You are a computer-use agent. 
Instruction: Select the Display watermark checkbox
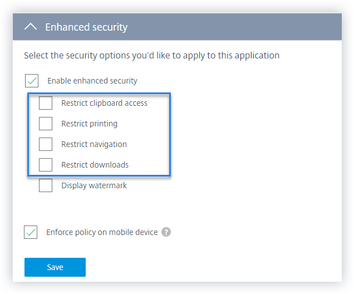pos(46,185)
